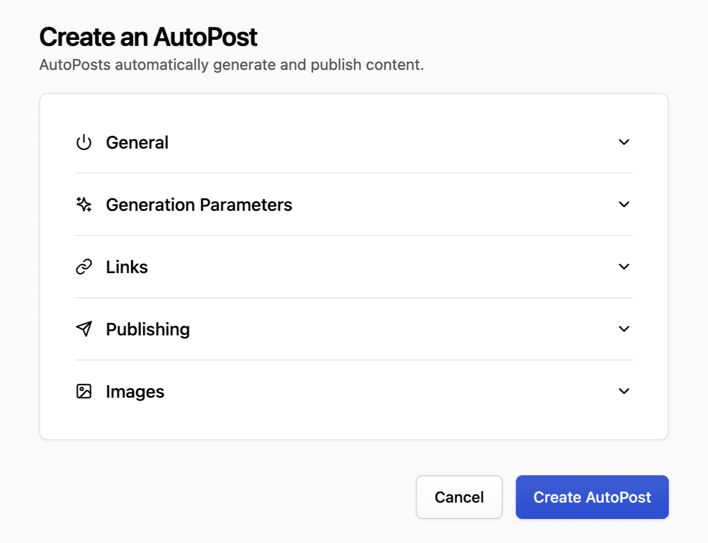Screen dimensions: 708x543
Task: Expand the Generation Parameters section
Action: (x=624, y=204)
